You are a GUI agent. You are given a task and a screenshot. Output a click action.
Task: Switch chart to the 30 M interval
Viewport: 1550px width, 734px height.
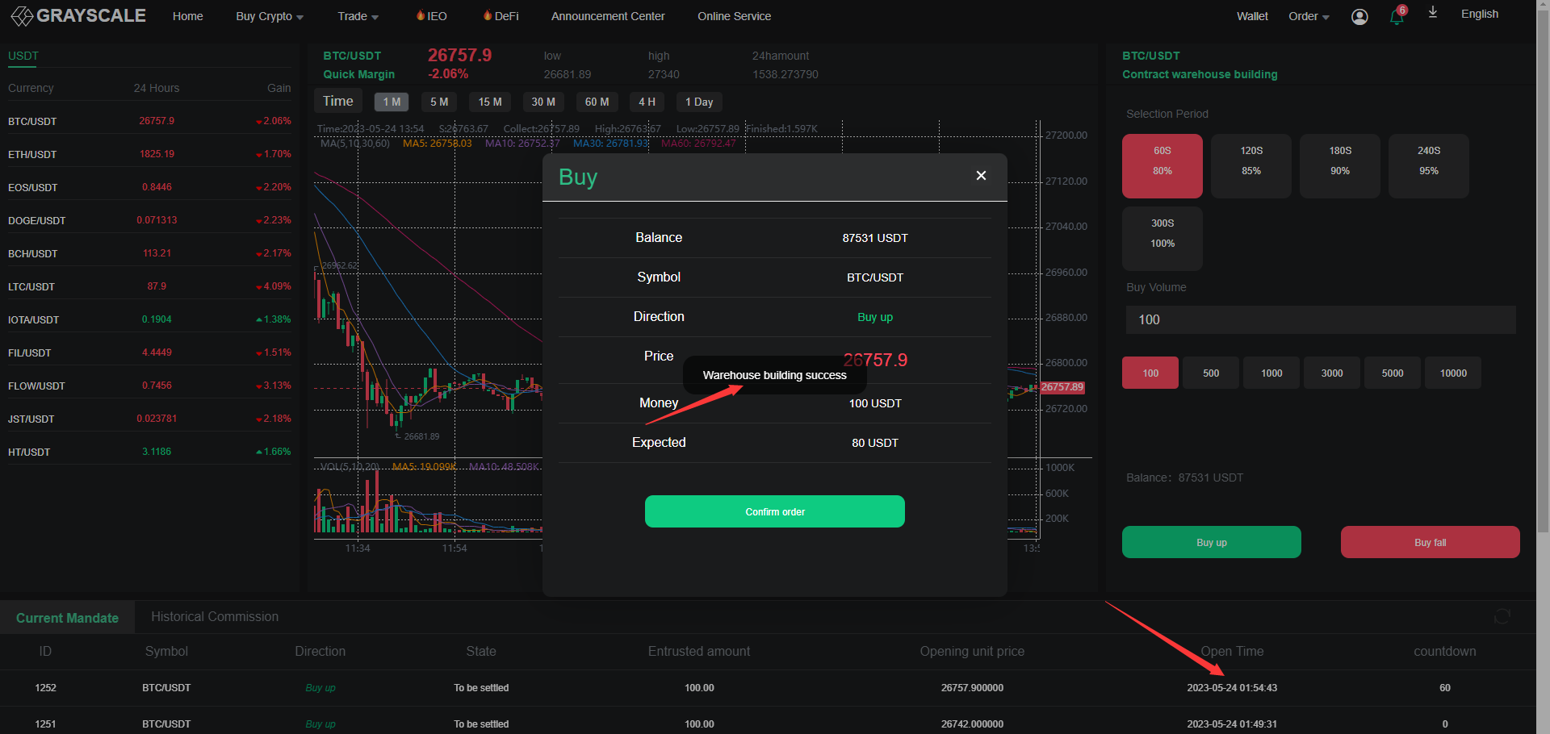pos(543,102)
